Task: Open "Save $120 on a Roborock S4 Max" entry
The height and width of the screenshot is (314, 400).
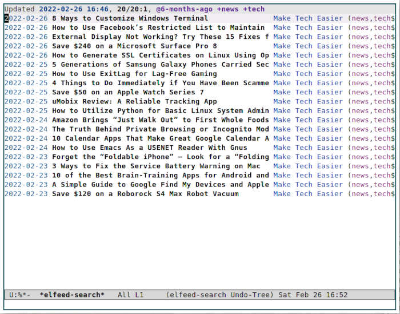Action: [145, 194]
